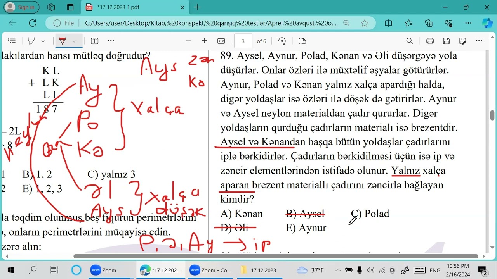497x279 pixels.
Task: Open Draw pen color and thickness dropdown
Action: click(x=75, y=41)
